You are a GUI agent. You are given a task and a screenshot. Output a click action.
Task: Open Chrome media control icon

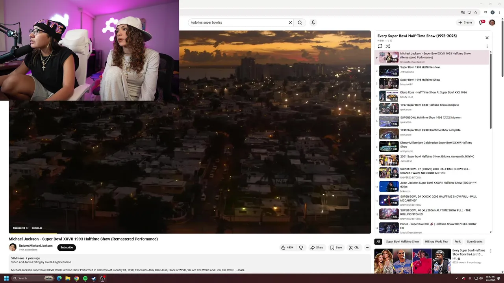point(485,13)
